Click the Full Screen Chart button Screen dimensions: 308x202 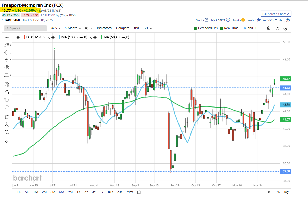pos(276,14)
